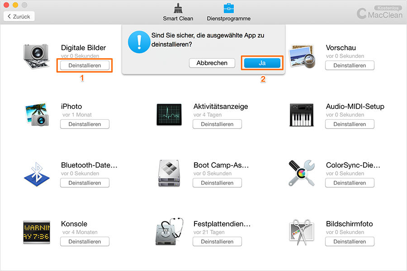Click the blue exclamation alert icon
This screenshot has height=271, width=407.
pos(139,42)
